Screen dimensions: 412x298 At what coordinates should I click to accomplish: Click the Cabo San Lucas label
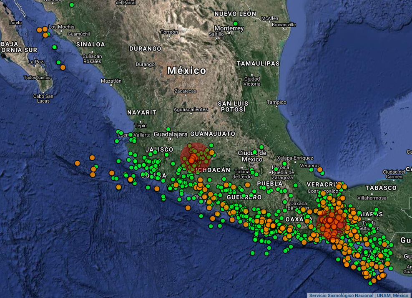(x=43, y=98)
